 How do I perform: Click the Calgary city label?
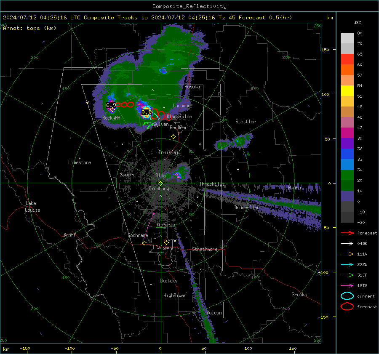[164, 248]
